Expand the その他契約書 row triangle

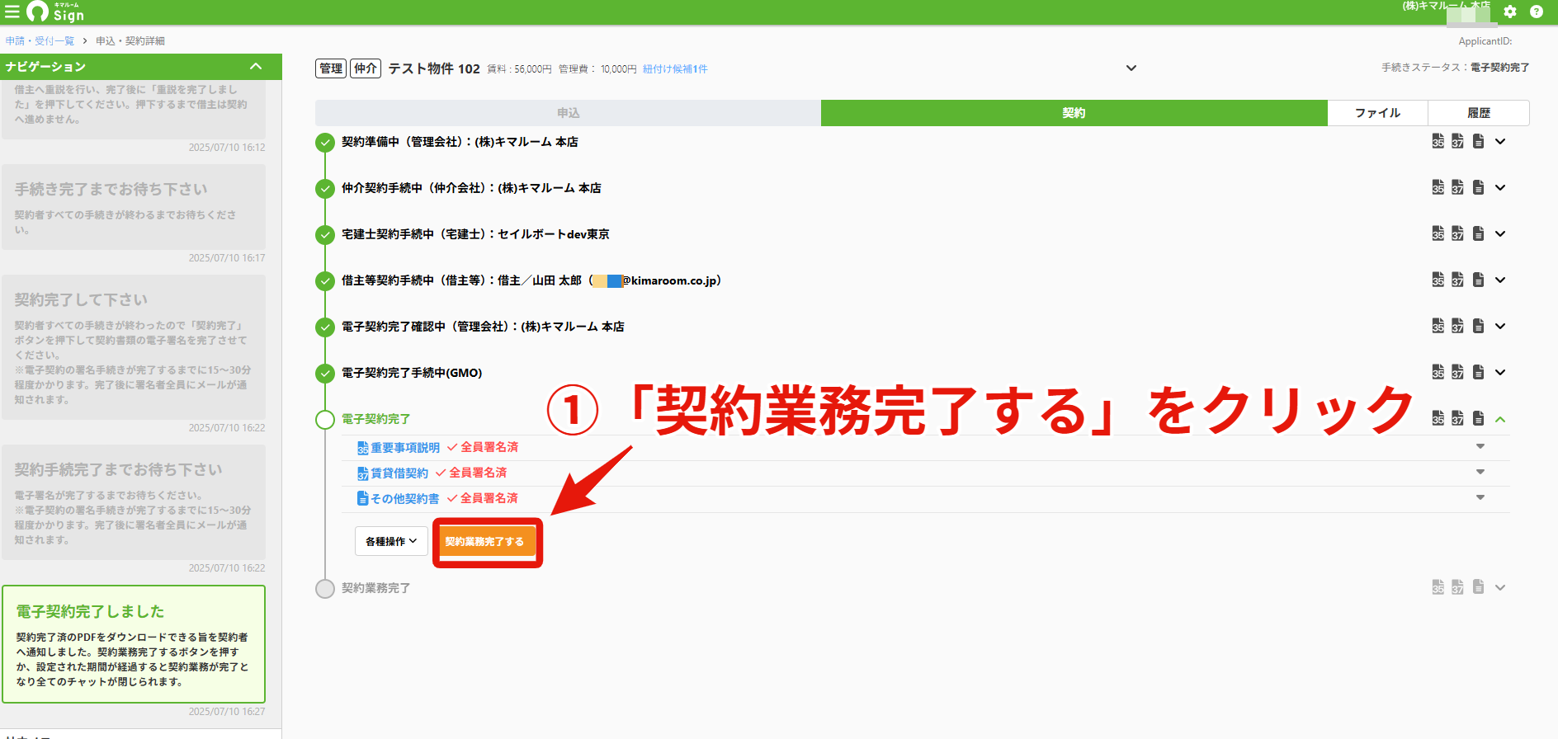point(1480,497)
